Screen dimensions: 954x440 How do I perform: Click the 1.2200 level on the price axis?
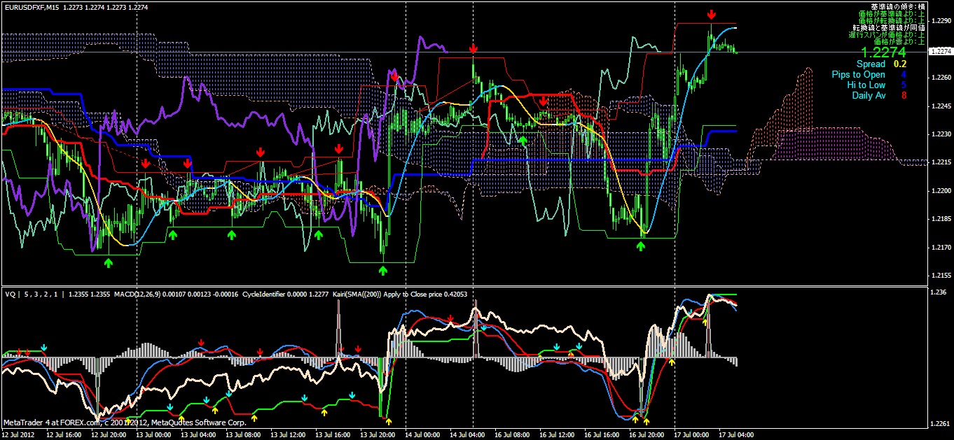pyautogui.click(x=939, y=190)
